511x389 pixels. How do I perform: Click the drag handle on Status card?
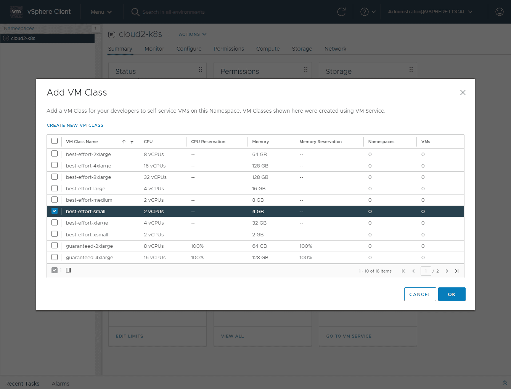coord(201,70)
